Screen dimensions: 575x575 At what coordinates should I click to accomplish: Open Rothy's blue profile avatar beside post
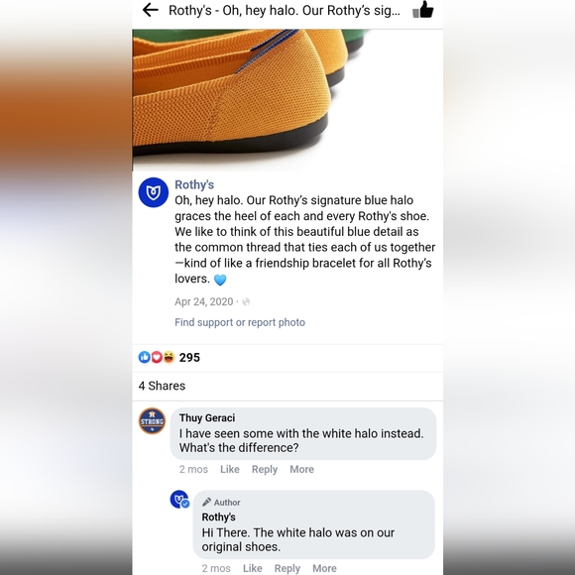pos(154,192)
